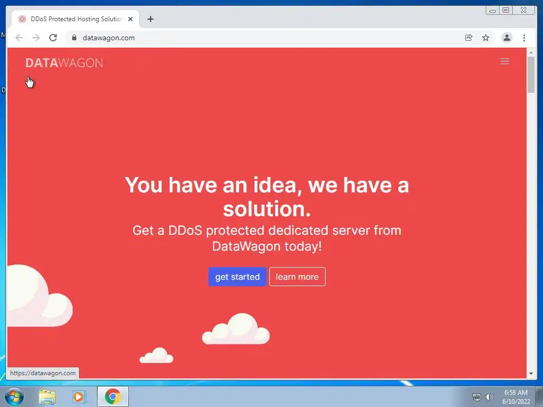Open a new tab with the plus button
543x407 pixels.
point(150,19)
